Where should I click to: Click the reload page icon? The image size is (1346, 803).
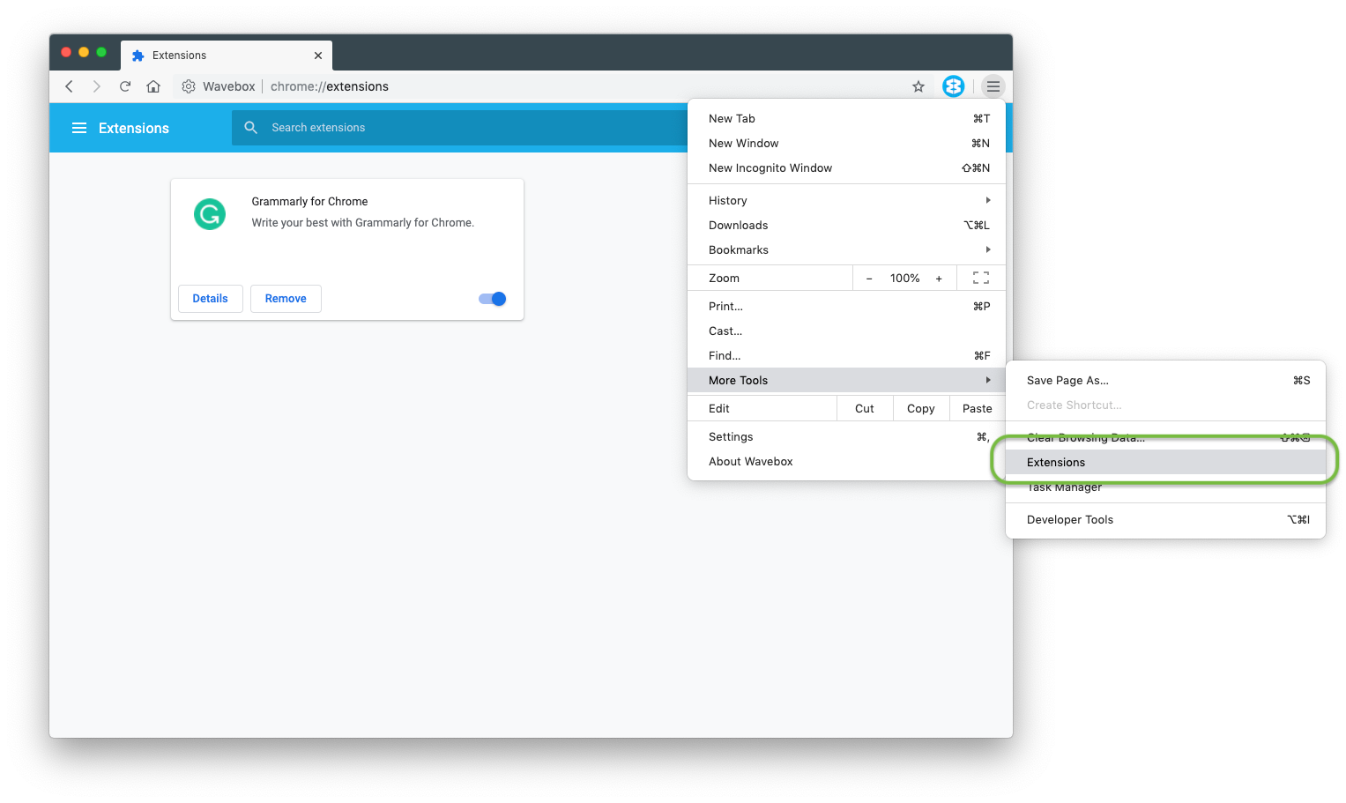coord(125,86)
